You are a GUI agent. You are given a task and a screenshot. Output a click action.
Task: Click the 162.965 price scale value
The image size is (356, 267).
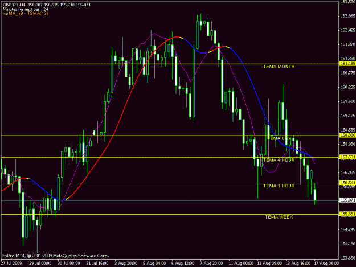(348, 16)
